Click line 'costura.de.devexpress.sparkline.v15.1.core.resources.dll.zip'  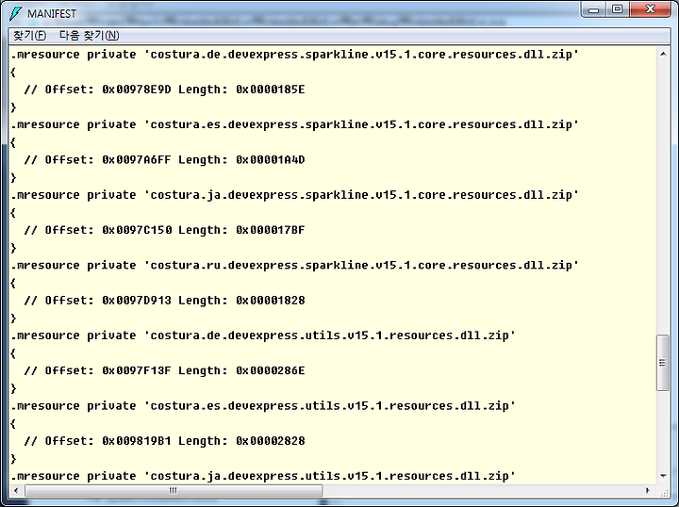coord(294,55)
